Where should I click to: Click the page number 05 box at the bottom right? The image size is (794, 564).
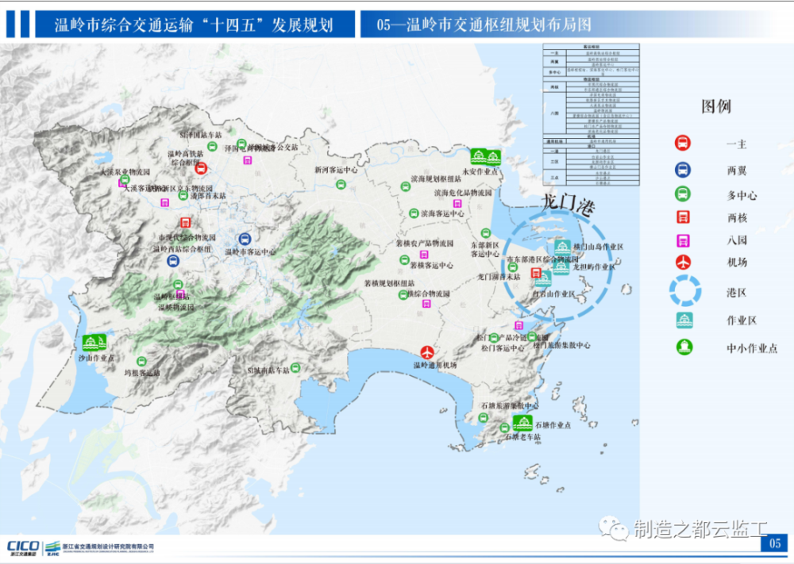coord(775,543)
